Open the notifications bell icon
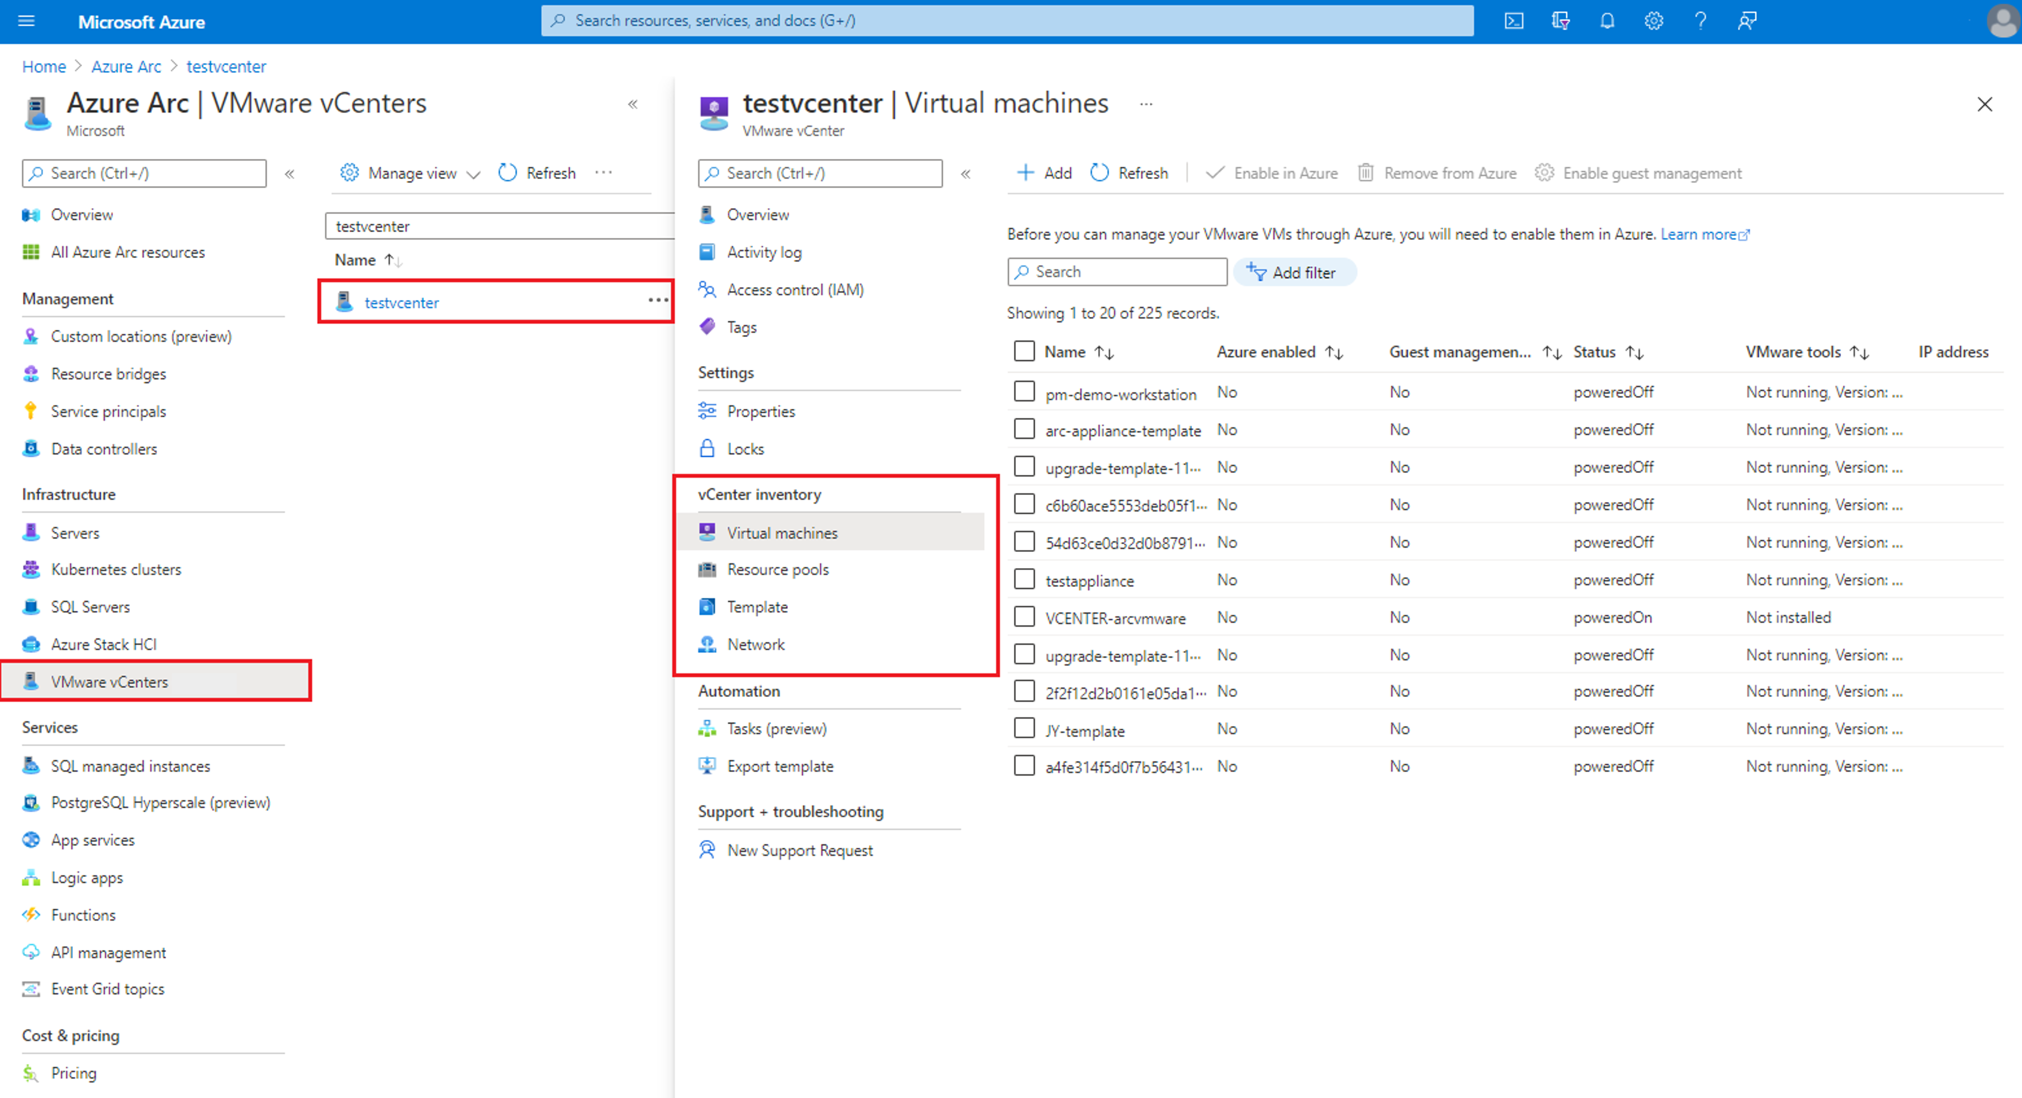The height and width of the screenshot is (1098, 2022). pyautogui.click(x=1607, y=21)
